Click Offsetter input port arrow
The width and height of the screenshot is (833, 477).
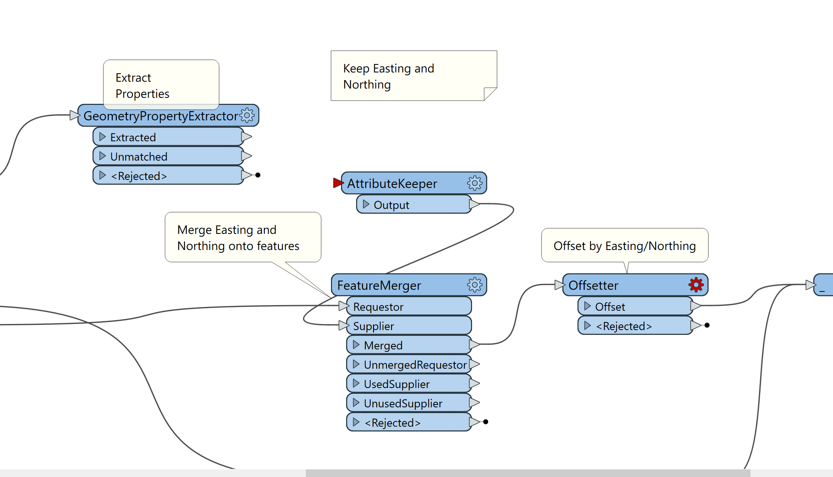[560, 285]
